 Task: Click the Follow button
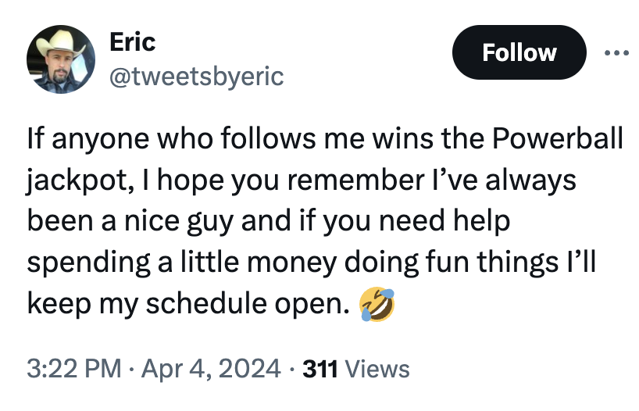[519, 52]
